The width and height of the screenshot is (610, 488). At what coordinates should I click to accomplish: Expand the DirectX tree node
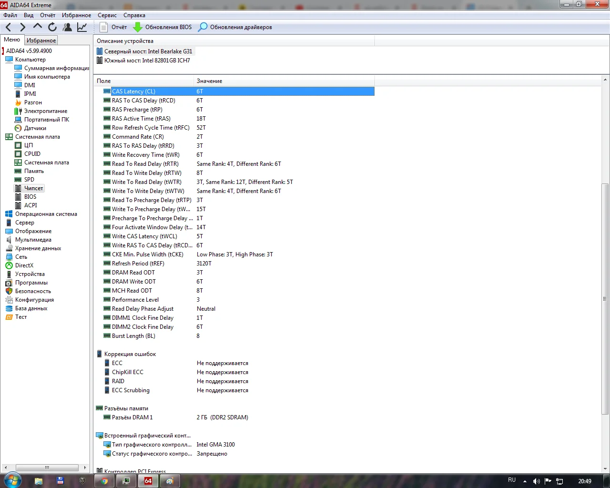click(x=24, y=265)
